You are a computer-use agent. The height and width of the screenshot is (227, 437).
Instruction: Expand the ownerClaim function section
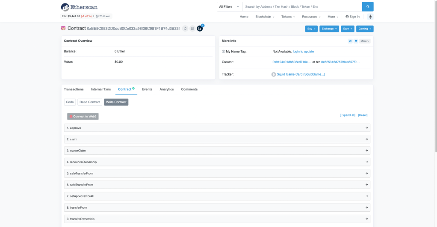point(217,151)
